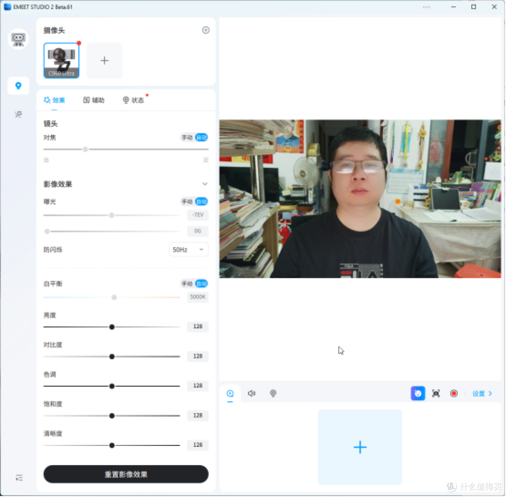Add a scene with the large plus tile
This screenshot has width=506, height=497.
(360, 448)
